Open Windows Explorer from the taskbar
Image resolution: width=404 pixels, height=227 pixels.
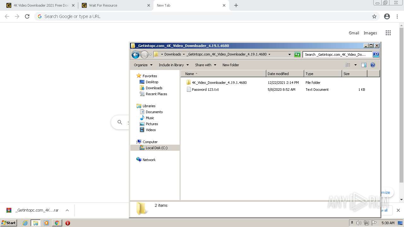pyautogui.click(x=36, y=223)
